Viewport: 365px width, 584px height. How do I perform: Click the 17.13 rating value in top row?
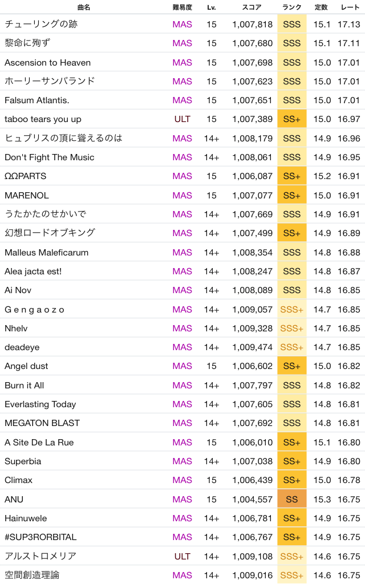(348, 25)
